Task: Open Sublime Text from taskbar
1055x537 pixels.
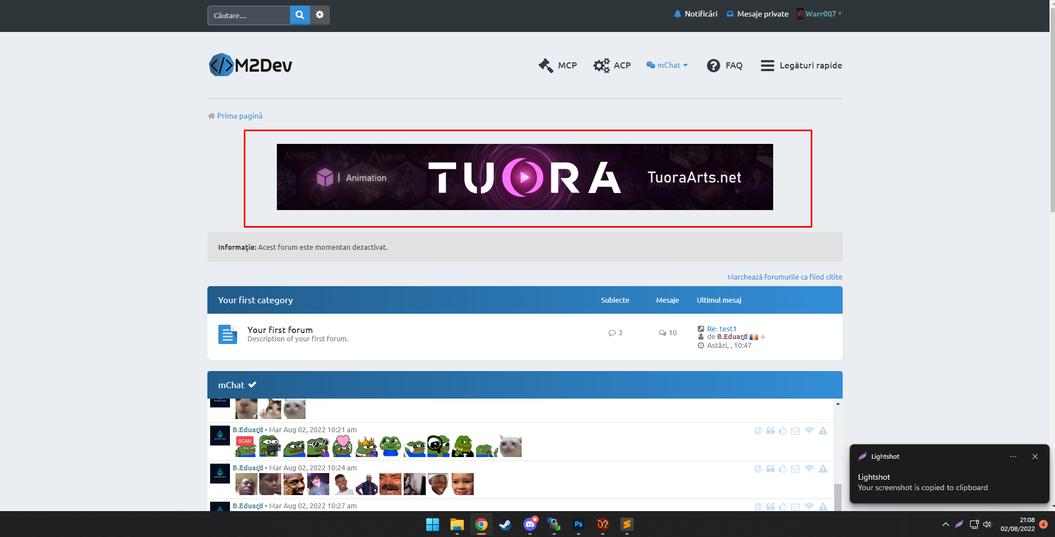Action: point(627,524)
